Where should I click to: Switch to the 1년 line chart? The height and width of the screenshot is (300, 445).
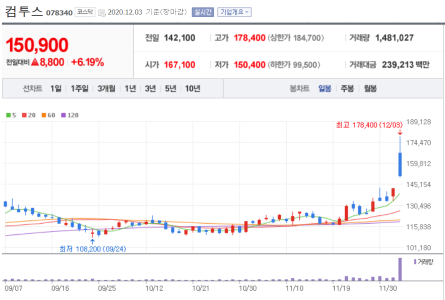click(x=130, y=88)
